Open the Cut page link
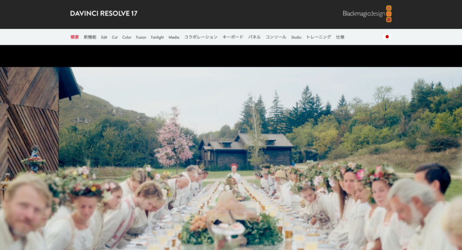This screenshot has width=462, height=250. pos(115,37)
